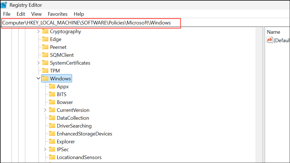Click the Windows folder icon
290x163 pixels.
45,78
